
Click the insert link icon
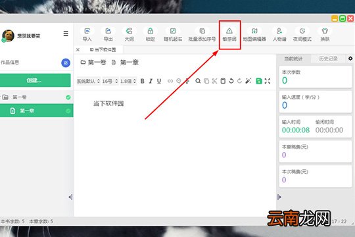click(x=170, y=81)
